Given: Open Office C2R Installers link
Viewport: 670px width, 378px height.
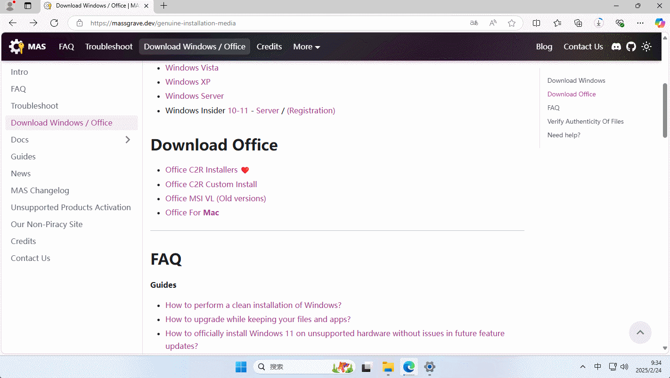Looking at the screenshot, I should 201,170.
